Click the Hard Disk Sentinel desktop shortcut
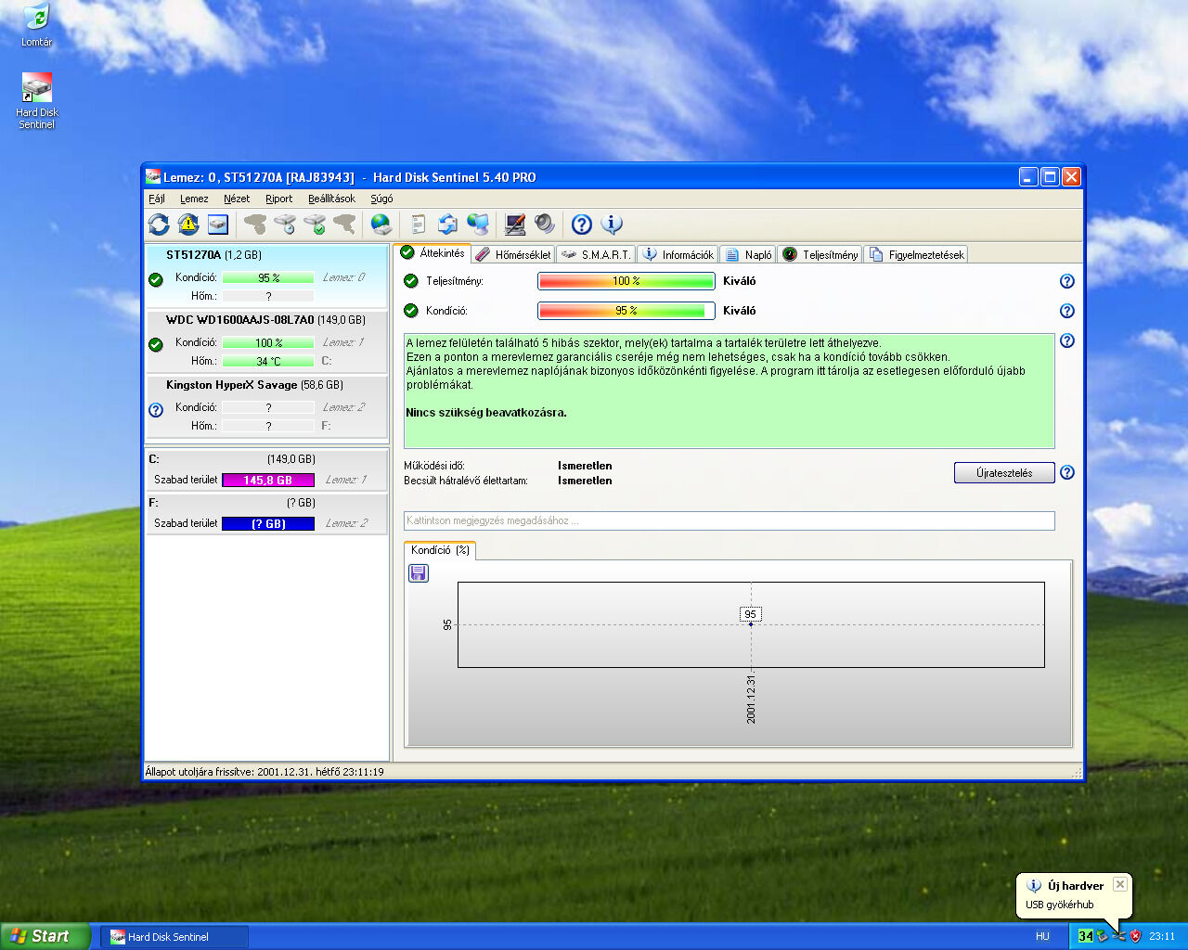This screenshot has width=1188, height=950. [x=36, y=101]
